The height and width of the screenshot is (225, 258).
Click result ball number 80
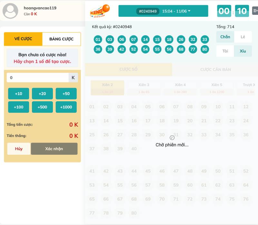pyautogui.click(x=204, y=49)
